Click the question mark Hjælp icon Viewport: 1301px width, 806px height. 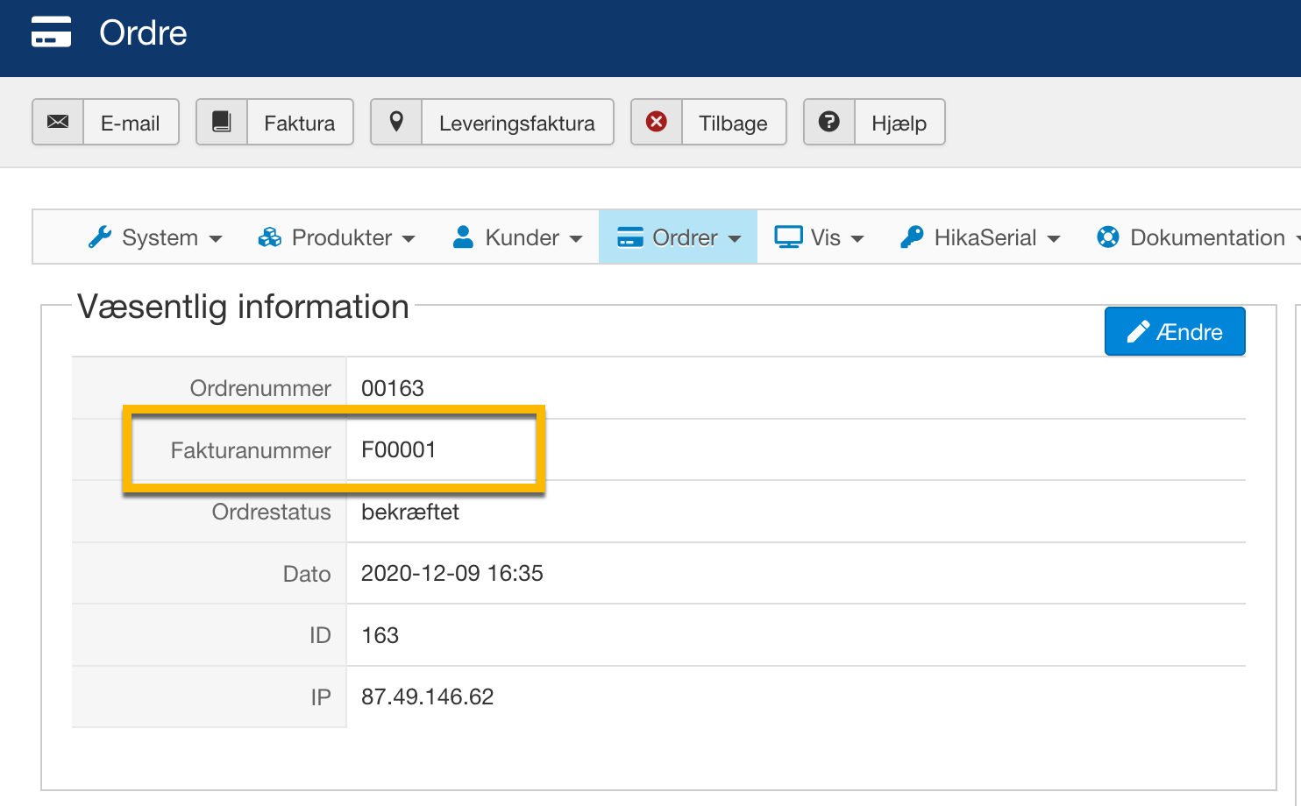(828, 122)
